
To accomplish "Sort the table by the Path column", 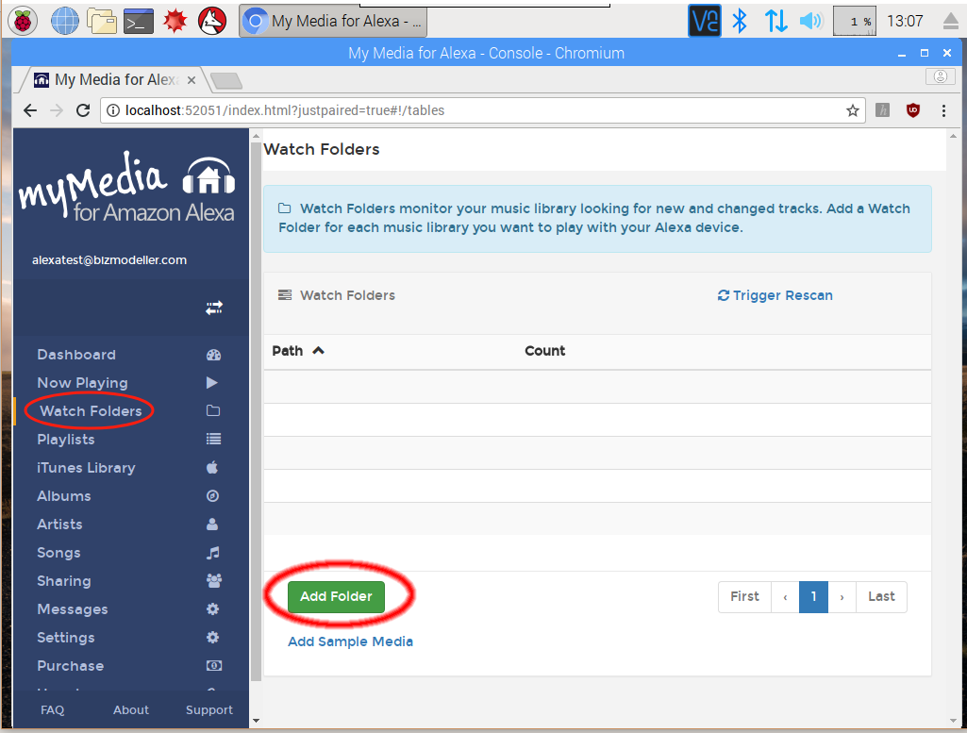I will 298,351.
